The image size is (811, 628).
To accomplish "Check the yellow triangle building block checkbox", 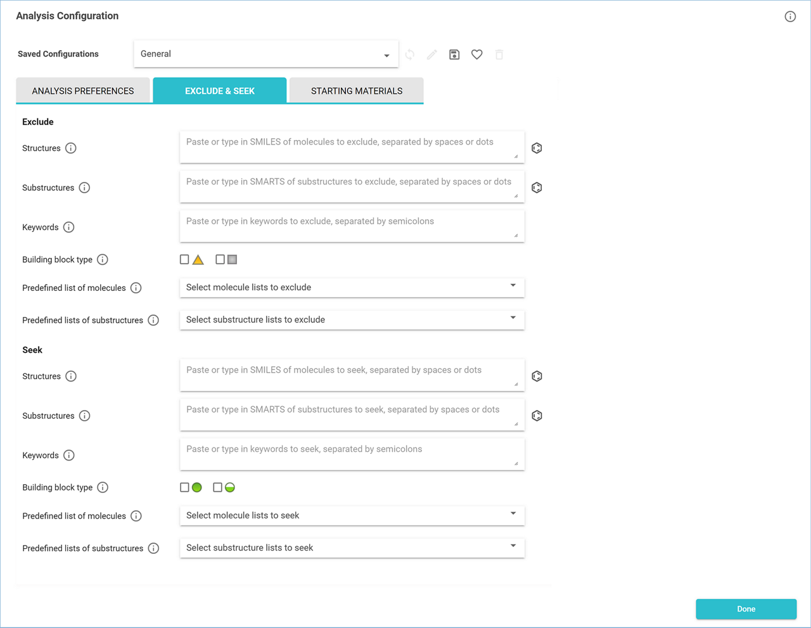I will (184, 259).
